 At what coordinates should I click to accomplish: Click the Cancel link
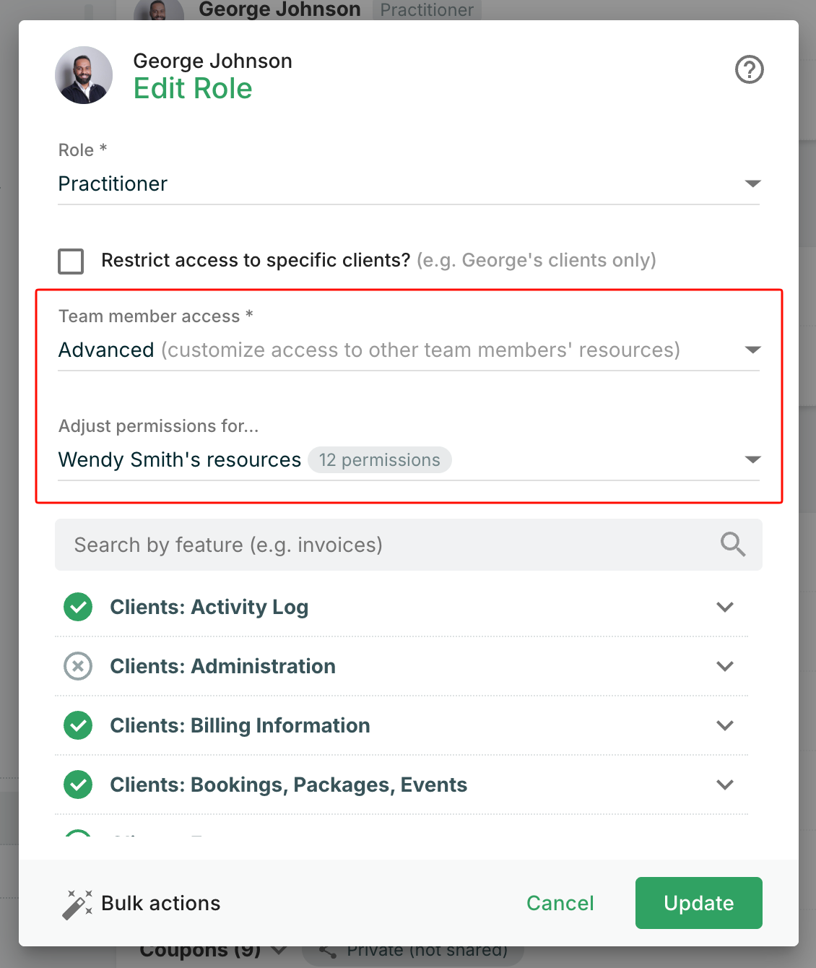560,903
